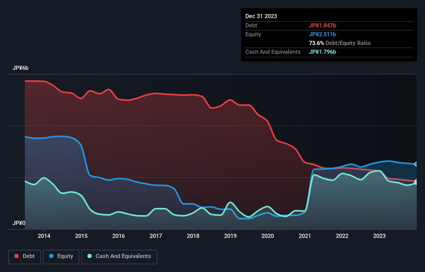Click the teal Cash And Equivalents legend dot
Screen dimensions: 425x272
[90, 256]
